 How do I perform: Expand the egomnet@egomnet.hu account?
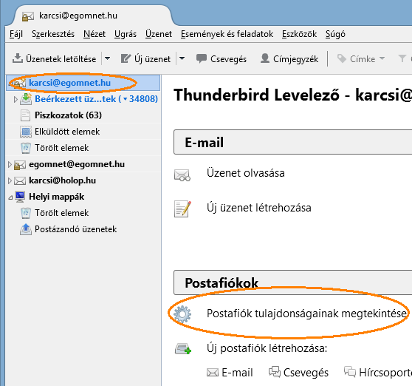coord(10,165)
